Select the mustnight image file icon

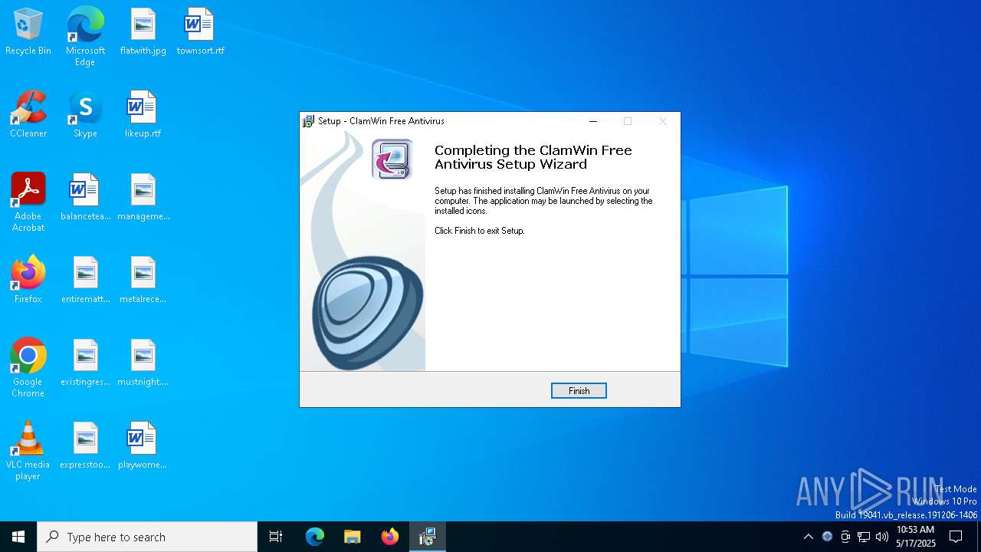143,363
